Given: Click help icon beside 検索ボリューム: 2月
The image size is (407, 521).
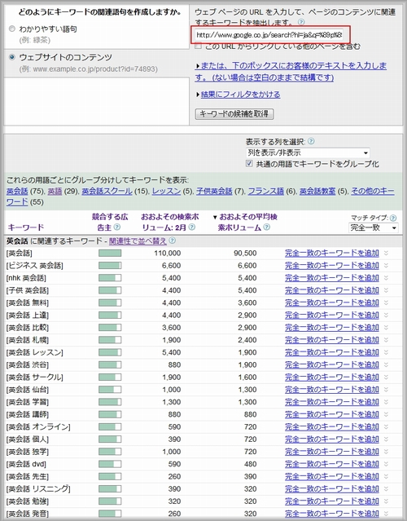Looking at the screenshot, I should (x=192, y=227).
